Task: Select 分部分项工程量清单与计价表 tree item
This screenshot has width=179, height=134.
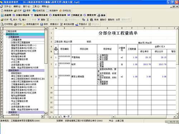Action: (x=25, y=81)
